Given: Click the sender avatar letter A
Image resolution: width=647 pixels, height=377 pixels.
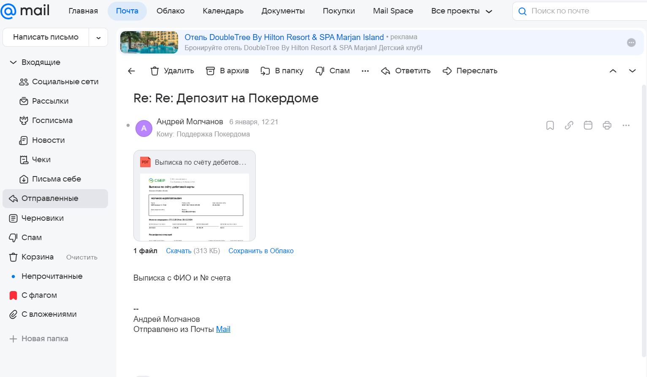Looking at the screenshot, I should (x=143, y=128).
